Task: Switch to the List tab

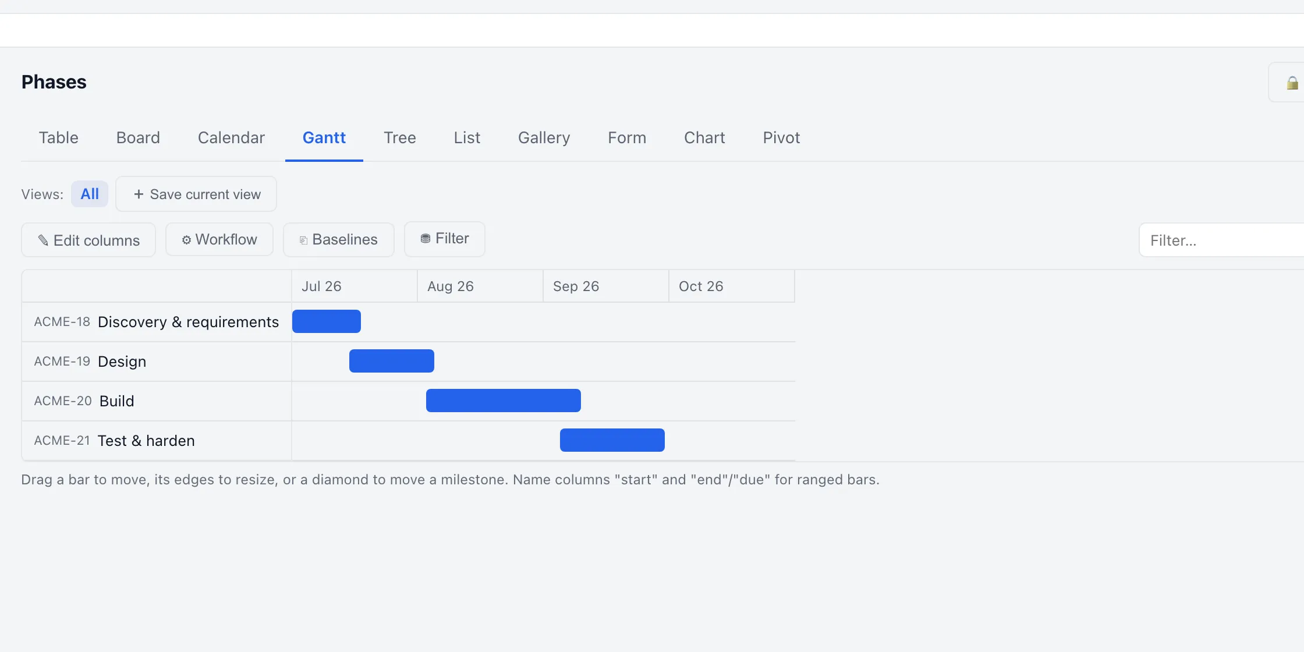Action: [467, 137]
